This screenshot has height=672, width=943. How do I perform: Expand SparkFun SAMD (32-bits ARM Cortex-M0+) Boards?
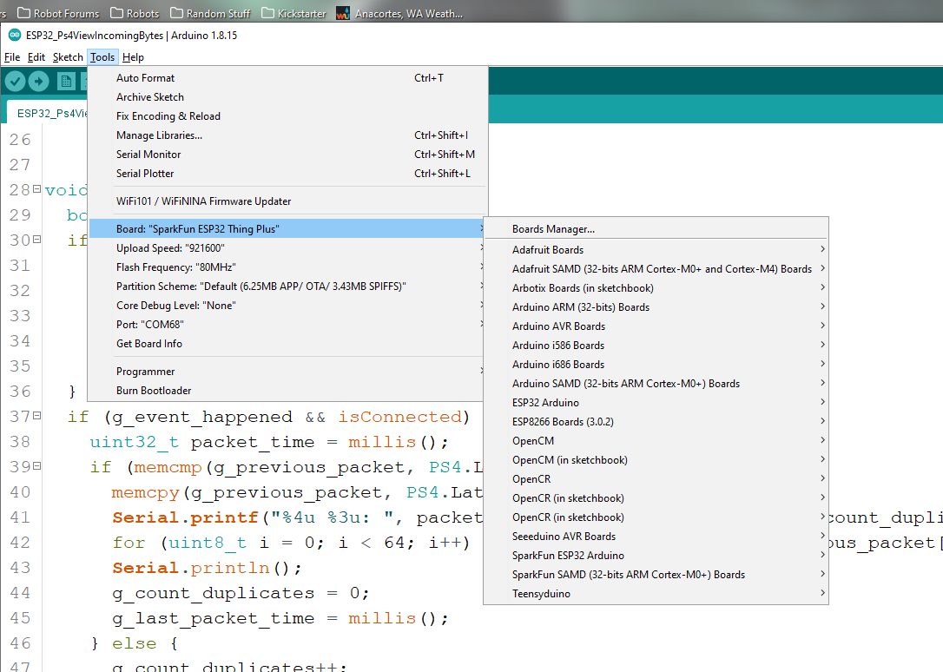tap(656, 576)
